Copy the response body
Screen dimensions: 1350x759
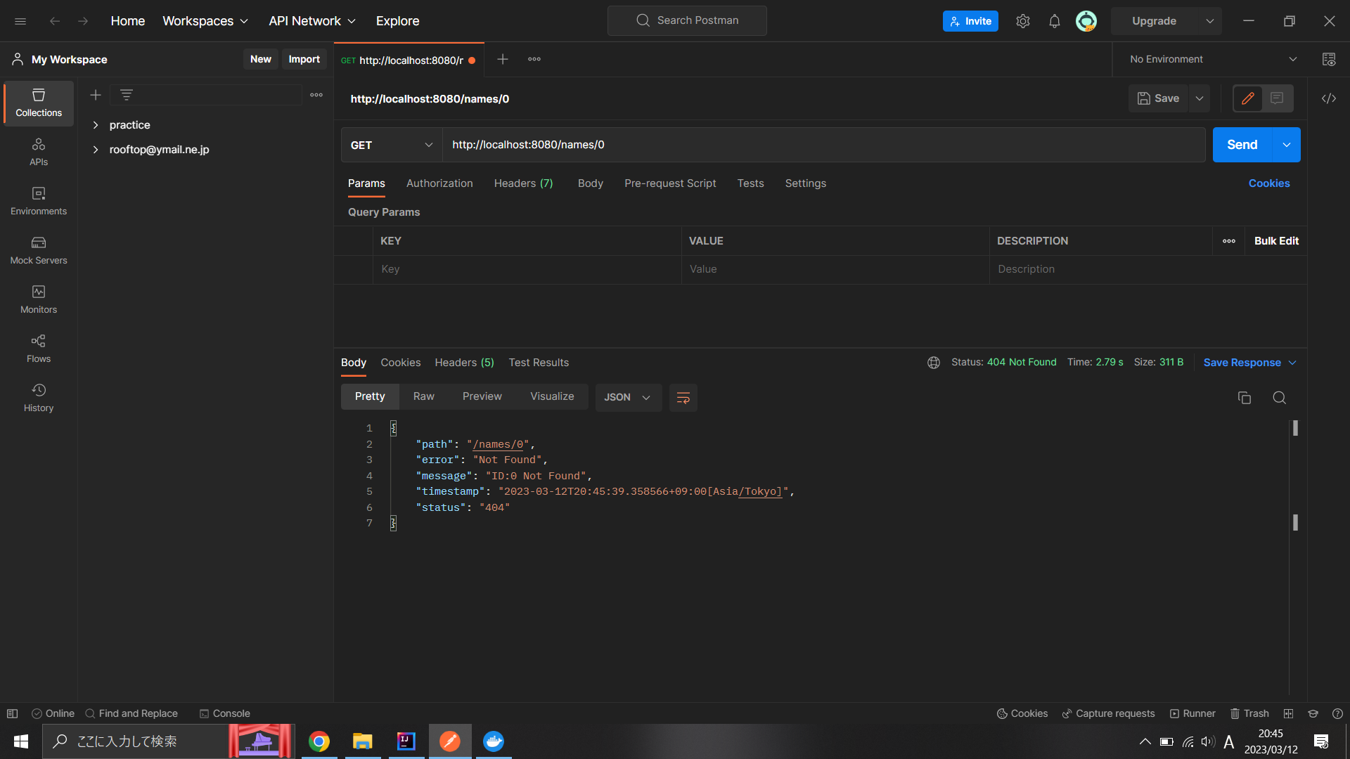[1244, 397]
